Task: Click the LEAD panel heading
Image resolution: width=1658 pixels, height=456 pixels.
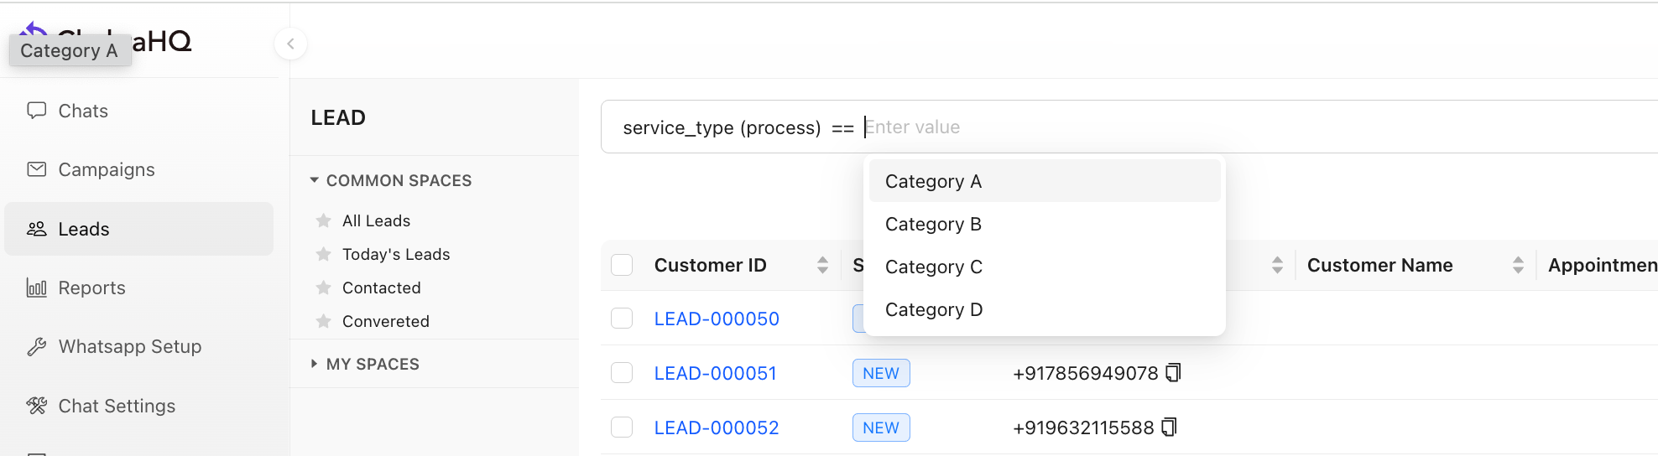Action: pyautogui.click(x=338, y=117)
